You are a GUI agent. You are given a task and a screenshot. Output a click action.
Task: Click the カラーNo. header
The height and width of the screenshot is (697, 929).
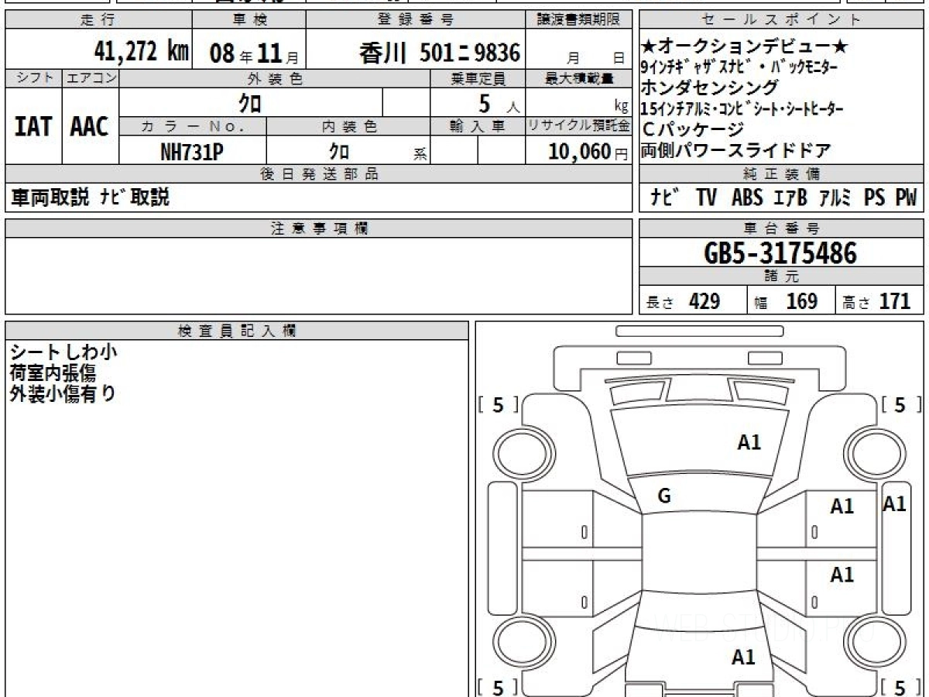(x=193, y=126)
